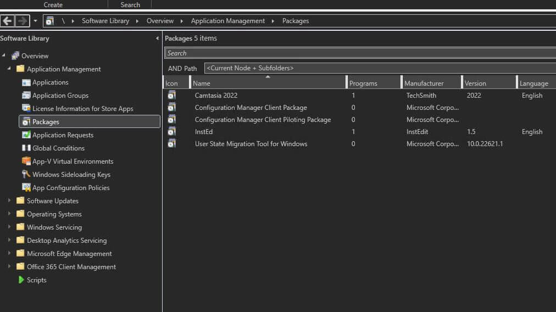This screenshot has width=556, height=312.
Task: Open Microsoft Edge Management tree label
Action: [69, 254]
